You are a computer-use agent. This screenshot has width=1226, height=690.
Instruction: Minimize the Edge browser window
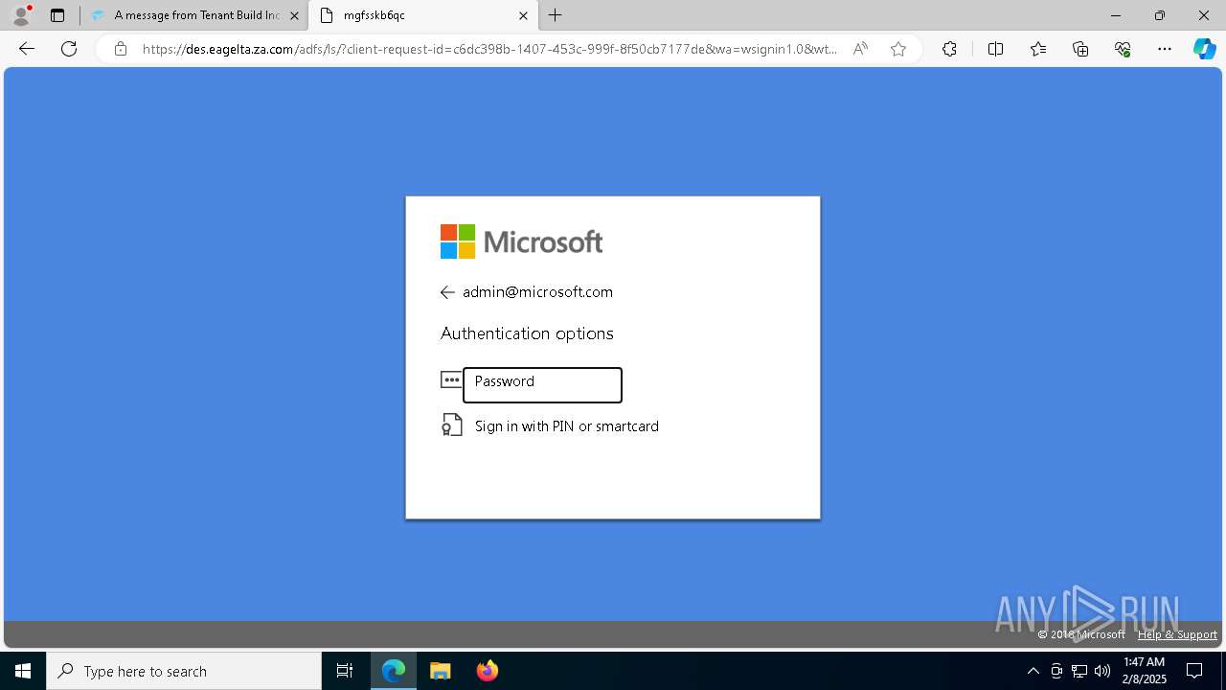pyautogui.click(x=1116, y=15)
